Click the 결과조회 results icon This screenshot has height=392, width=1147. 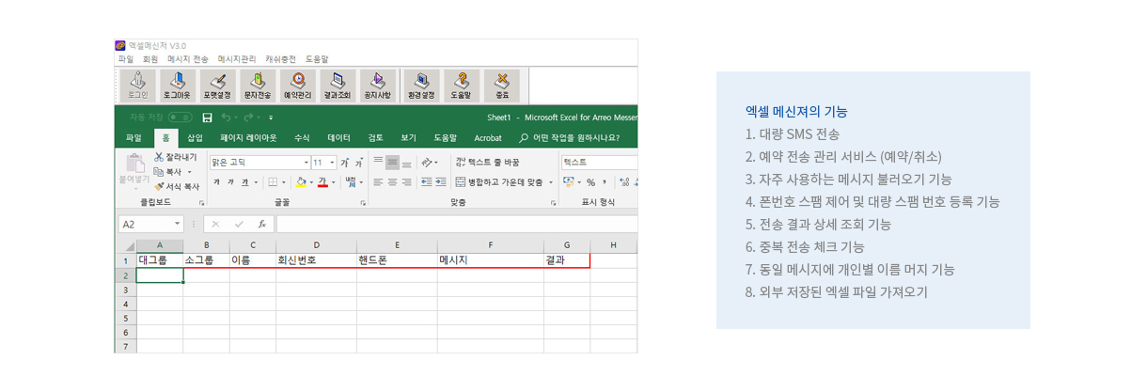338,85
